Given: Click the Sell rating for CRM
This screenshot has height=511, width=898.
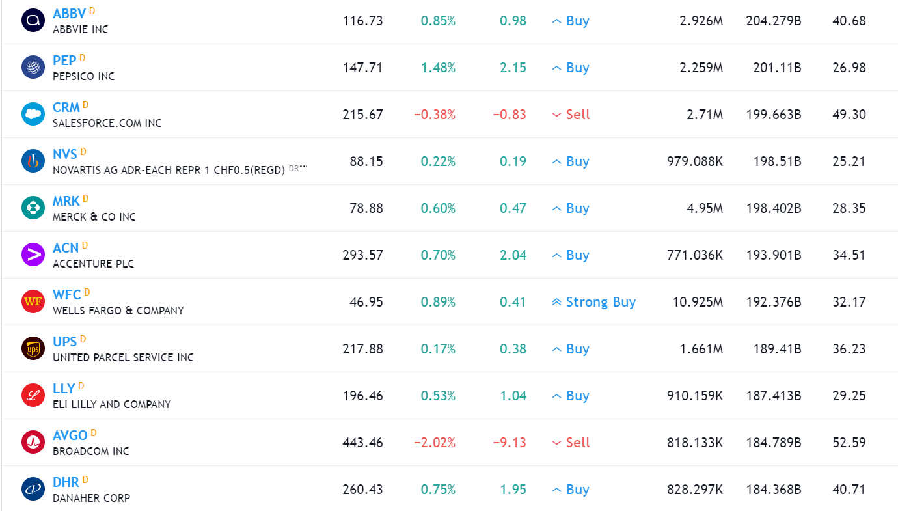Looking at the screenshot, I should coord(571,115).
